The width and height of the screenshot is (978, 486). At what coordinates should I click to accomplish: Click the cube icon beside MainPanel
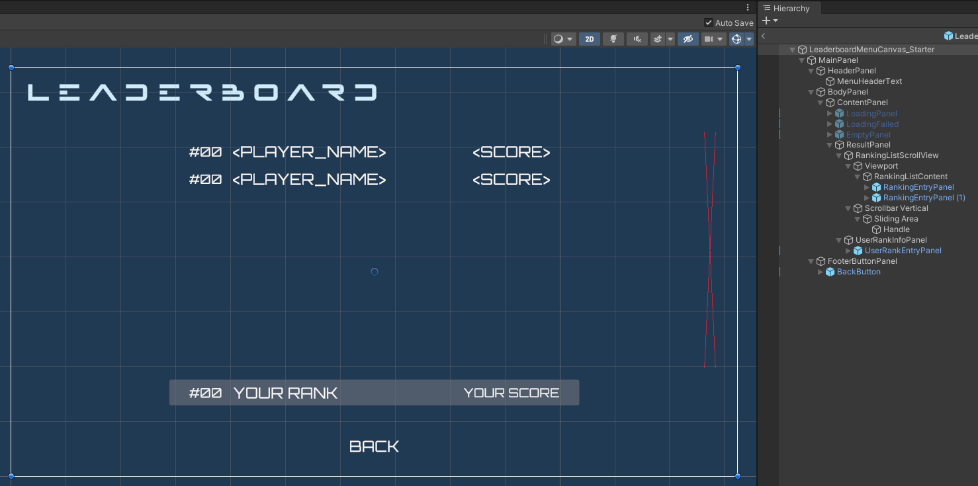click(x=812, y=60)
